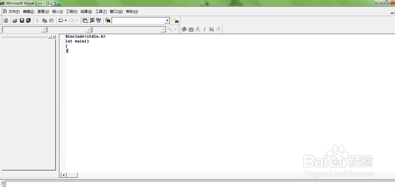Viewport: 395px width, 187px height.
Task: Open the 文件(F) menu
Action: coord(14,11)
